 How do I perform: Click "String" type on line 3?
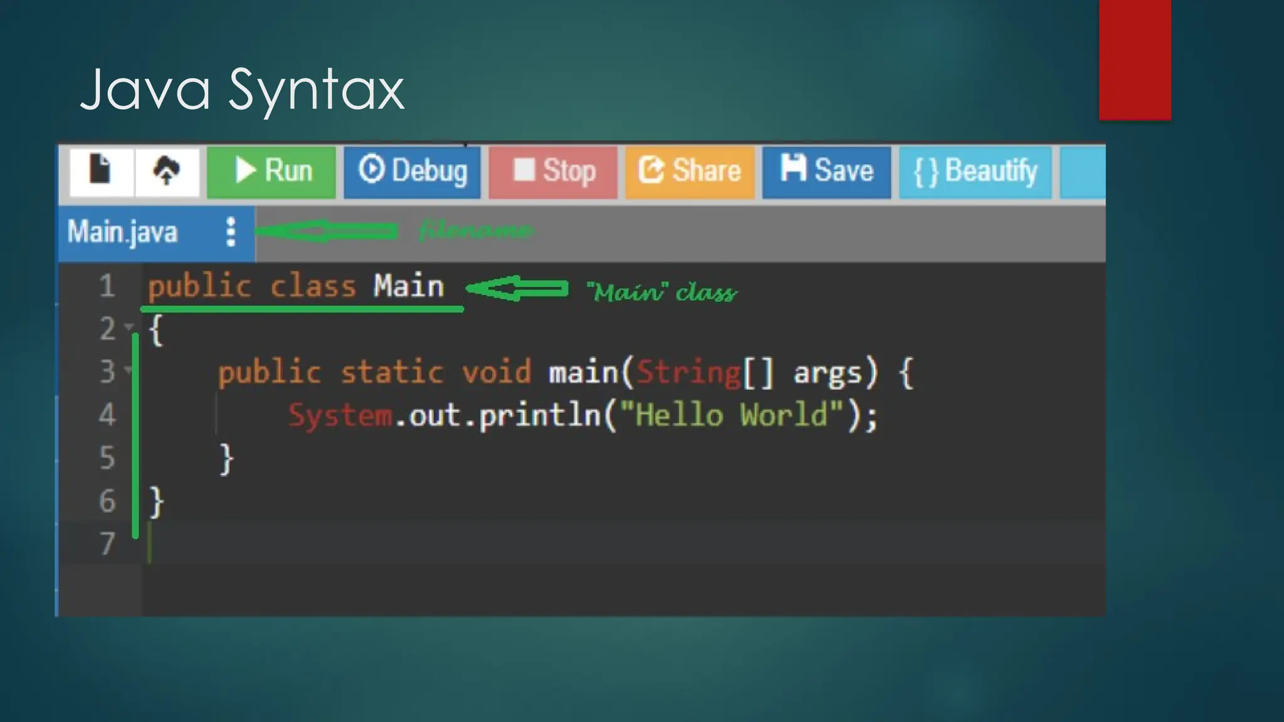(688, 374)
